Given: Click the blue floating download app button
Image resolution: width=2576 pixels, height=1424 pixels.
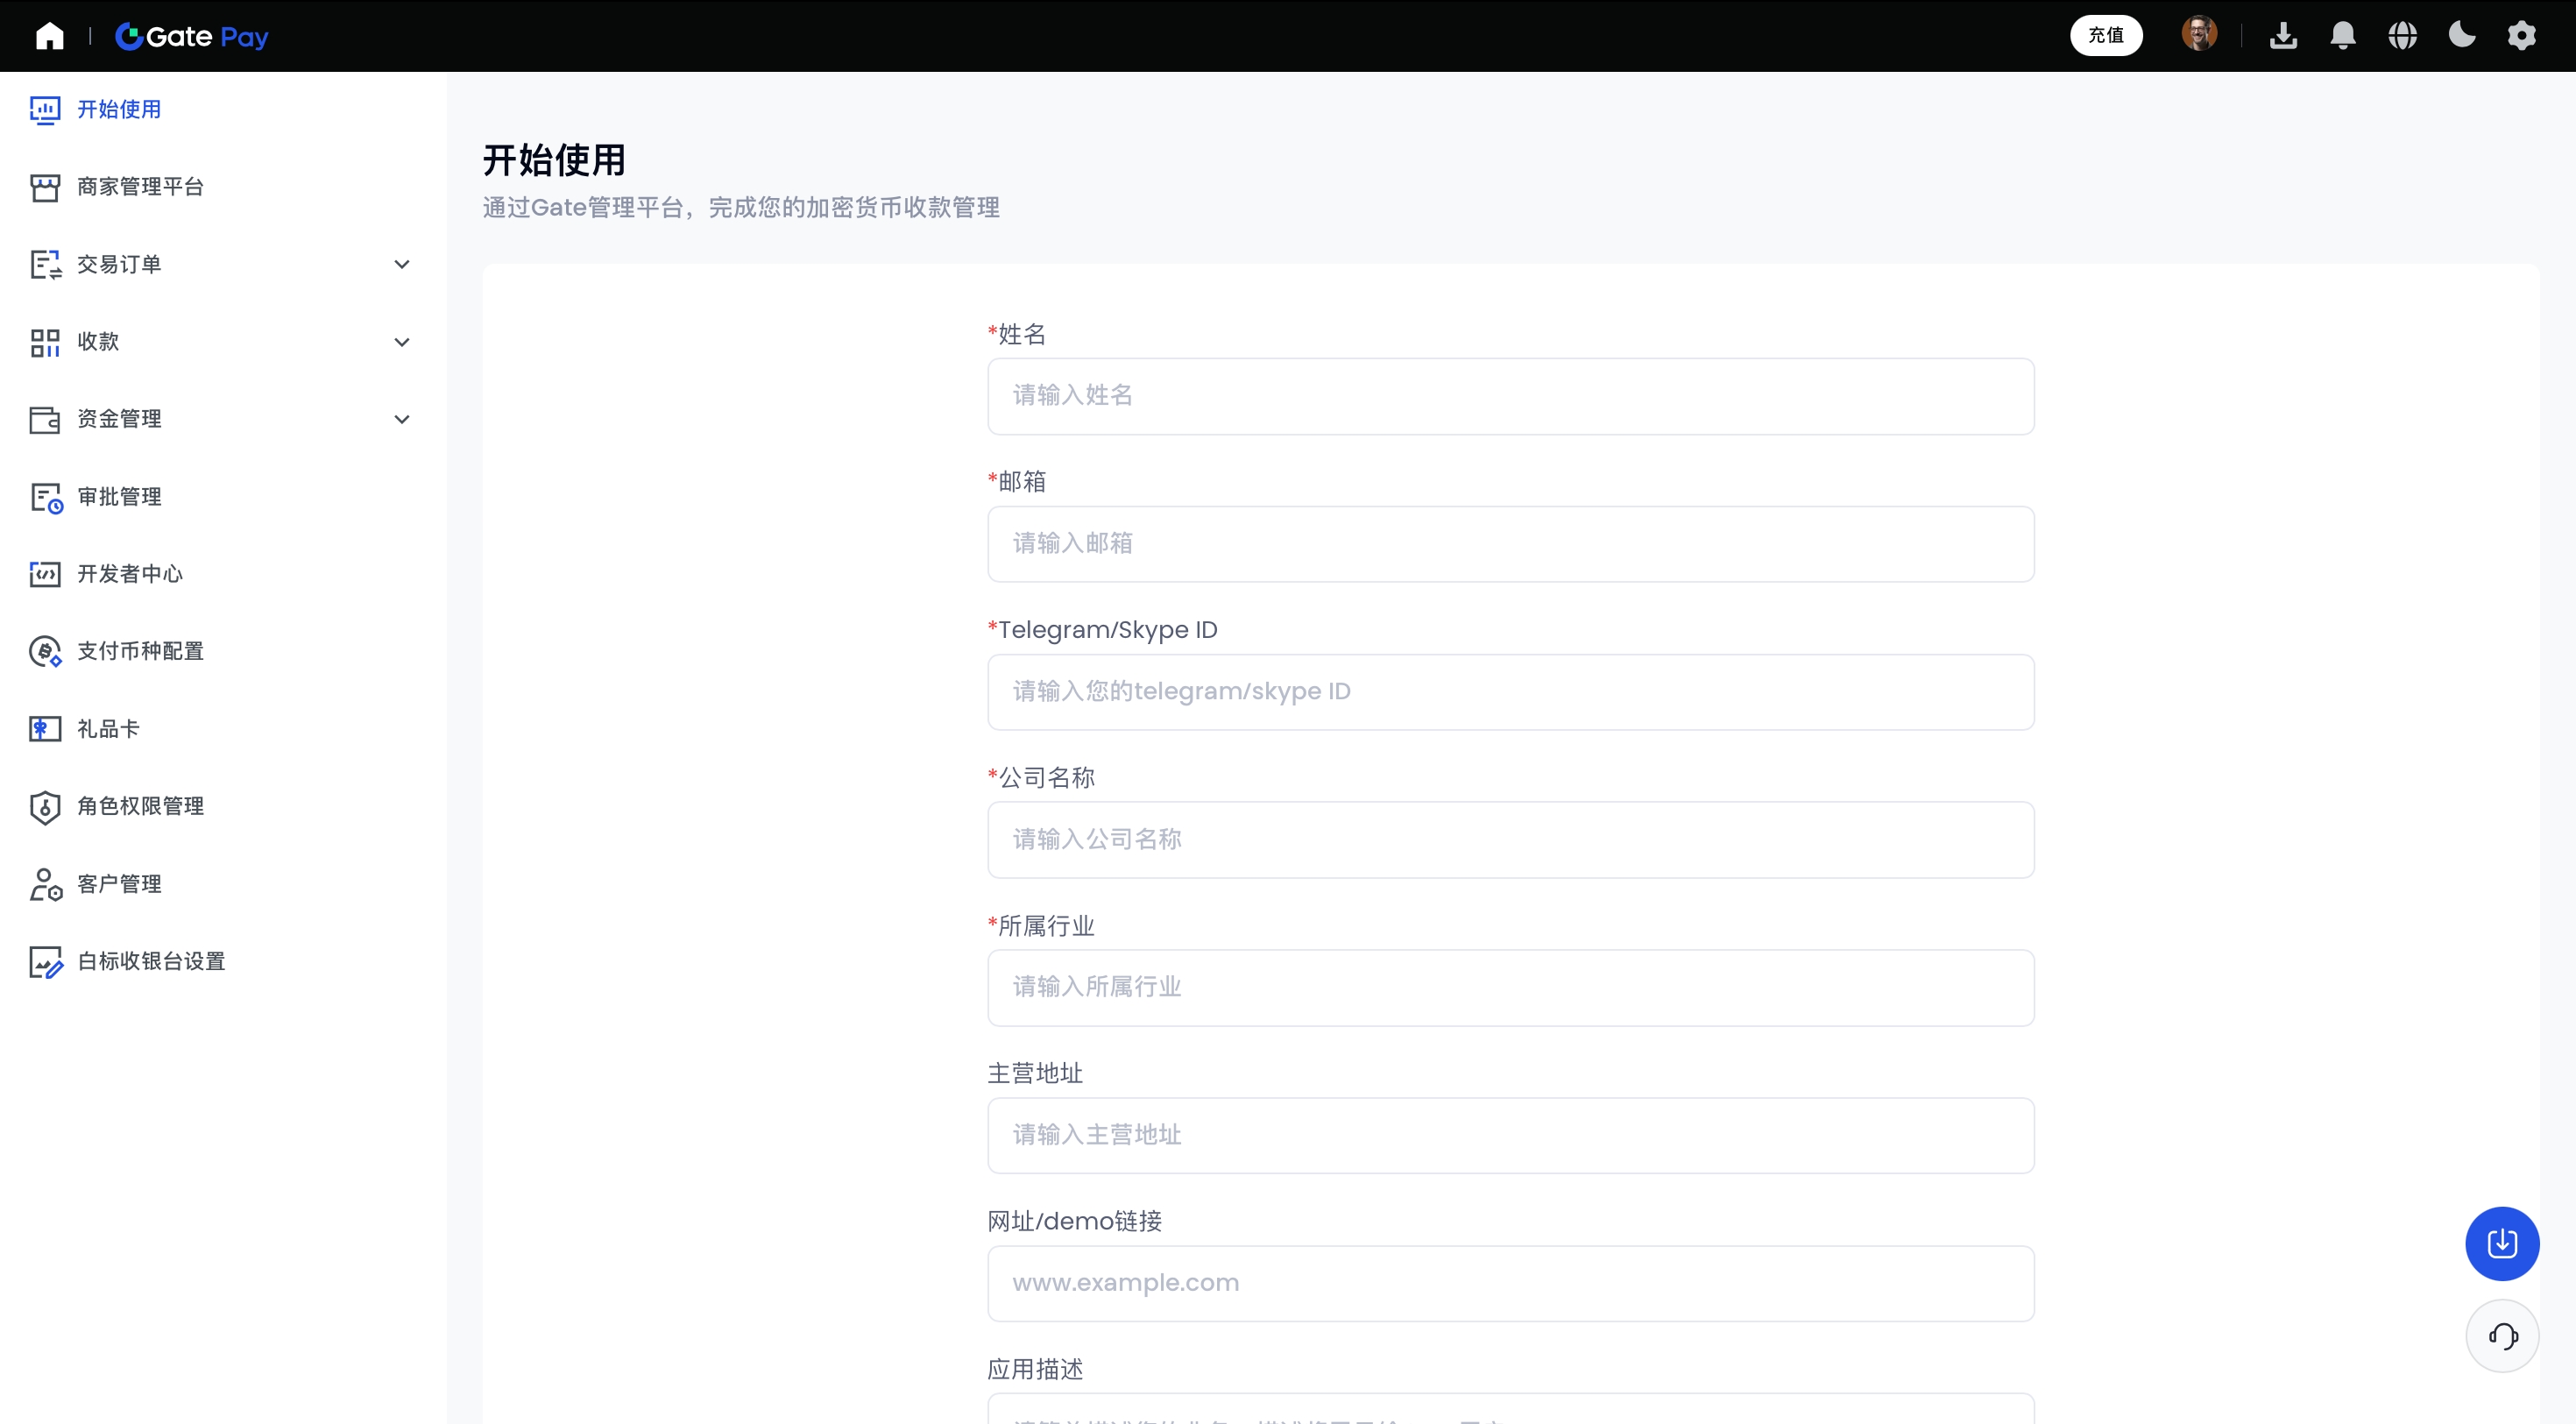Looking at the screenshot, I should (2502, 1243).
